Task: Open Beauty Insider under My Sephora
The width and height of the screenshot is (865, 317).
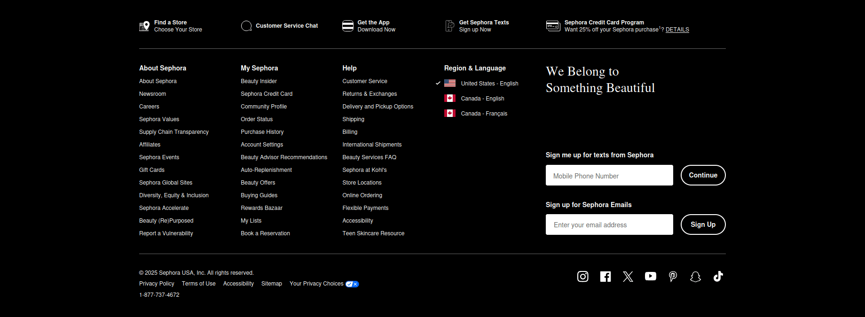Action: click(x=259, y=81)
